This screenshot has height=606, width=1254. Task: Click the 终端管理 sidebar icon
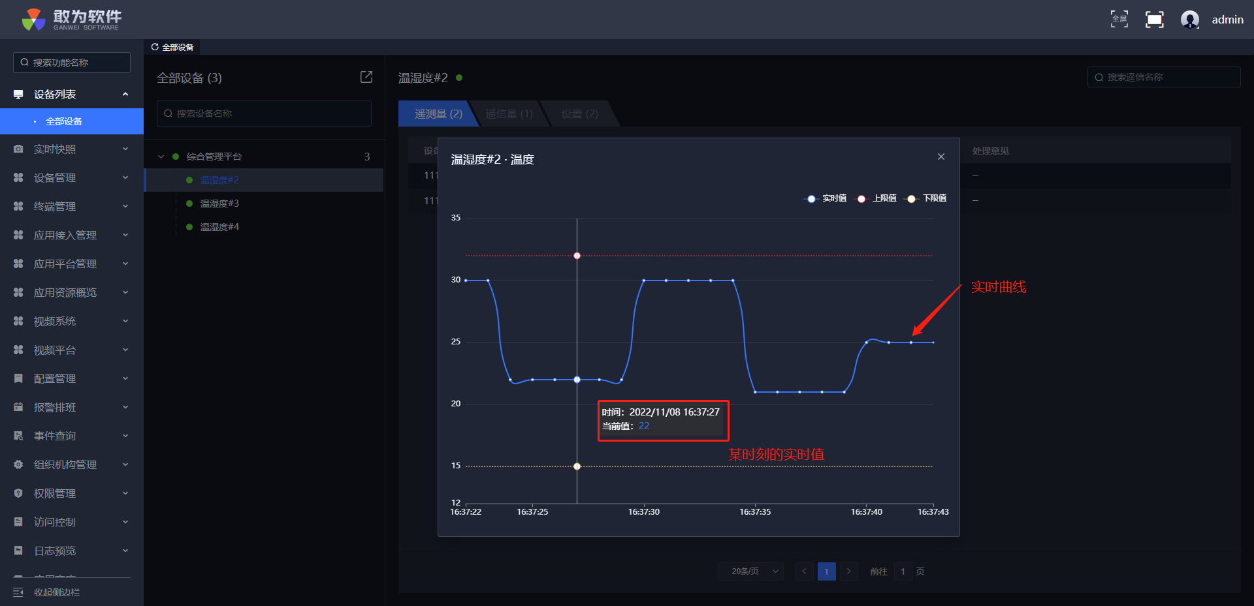click(x=18, y=207)
